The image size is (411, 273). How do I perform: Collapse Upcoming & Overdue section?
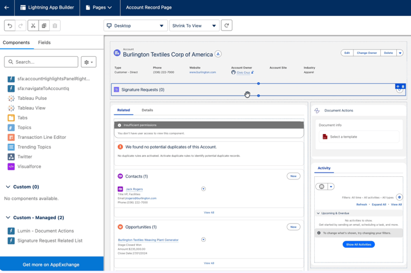point(318,213)
